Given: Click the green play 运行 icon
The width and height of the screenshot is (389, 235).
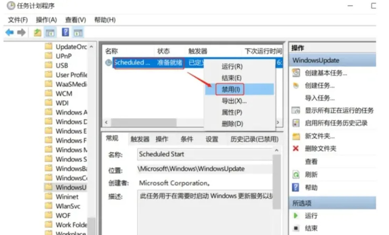Looking at the screenshot, I should coord(295,216).
